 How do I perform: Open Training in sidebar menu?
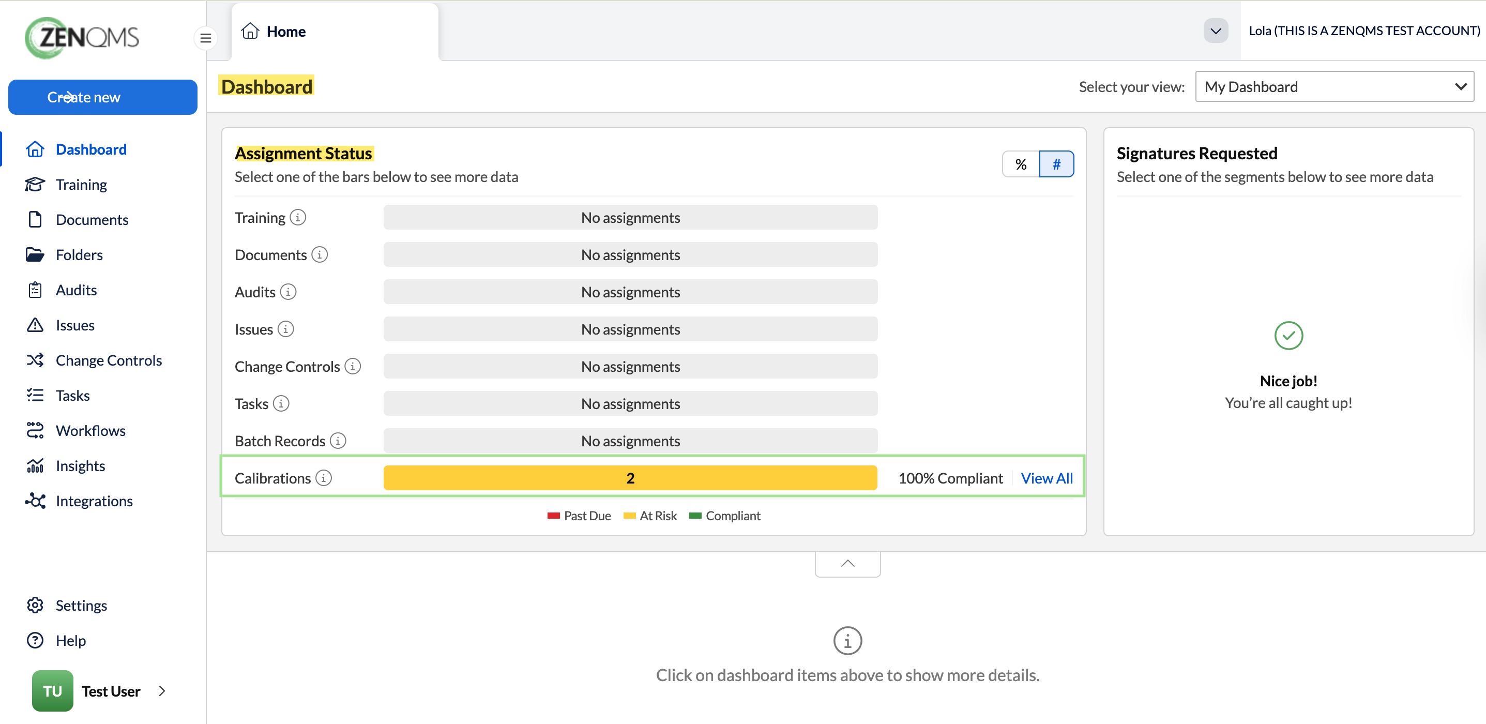pyautogui.click(x=81, y=185)
